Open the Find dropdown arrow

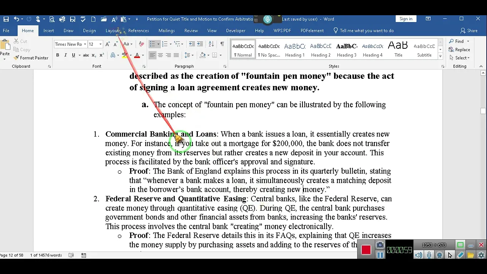tap(468, 41)
